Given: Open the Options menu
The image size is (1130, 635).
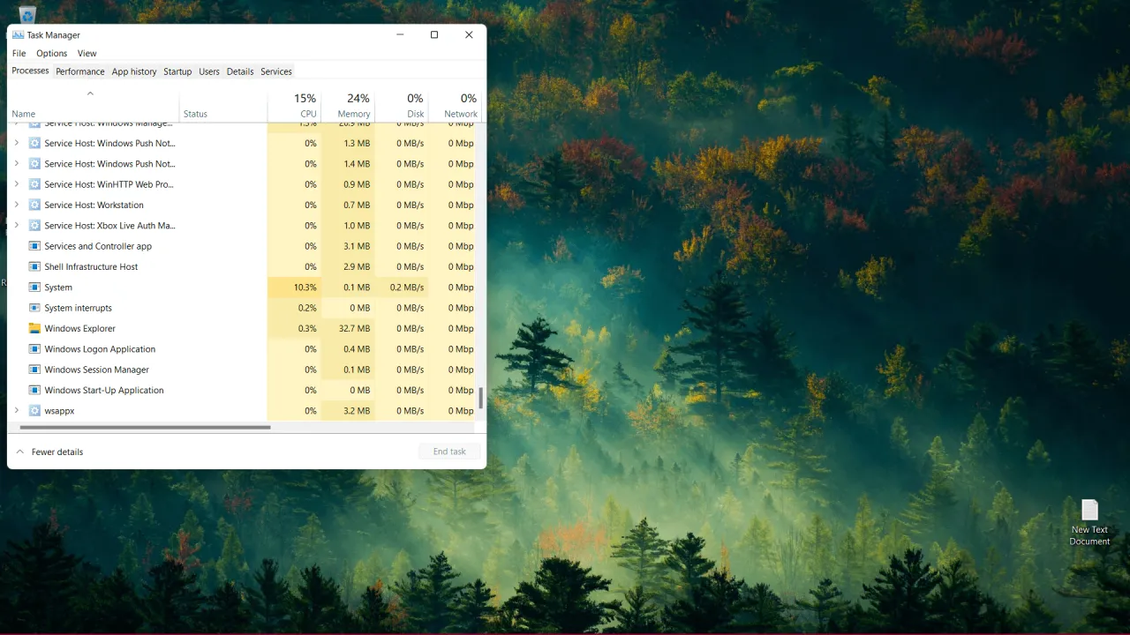Looking at the screenshot, I should pos(51,54).
